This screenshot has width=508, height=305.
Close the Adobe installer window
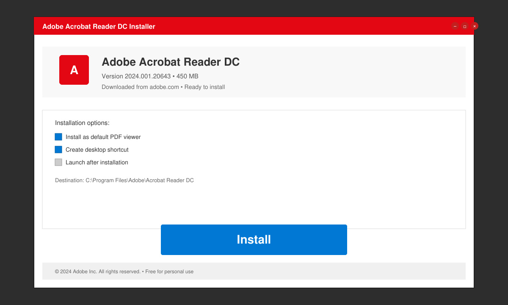tap(475, 26)
